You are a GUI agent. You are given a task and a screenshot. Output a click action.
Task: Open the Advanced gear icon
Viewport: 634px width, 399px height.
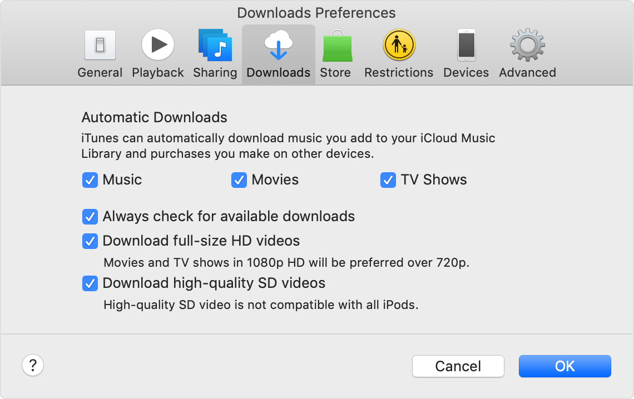(528, 45)
